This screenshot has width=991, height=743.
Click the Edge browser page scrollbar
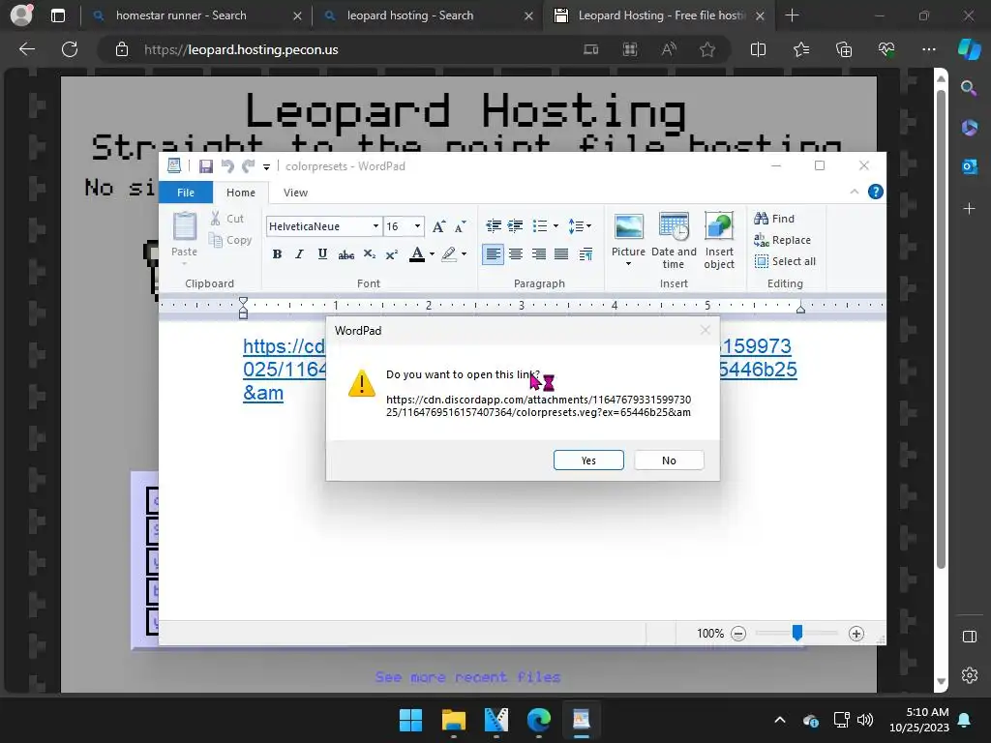941,329
